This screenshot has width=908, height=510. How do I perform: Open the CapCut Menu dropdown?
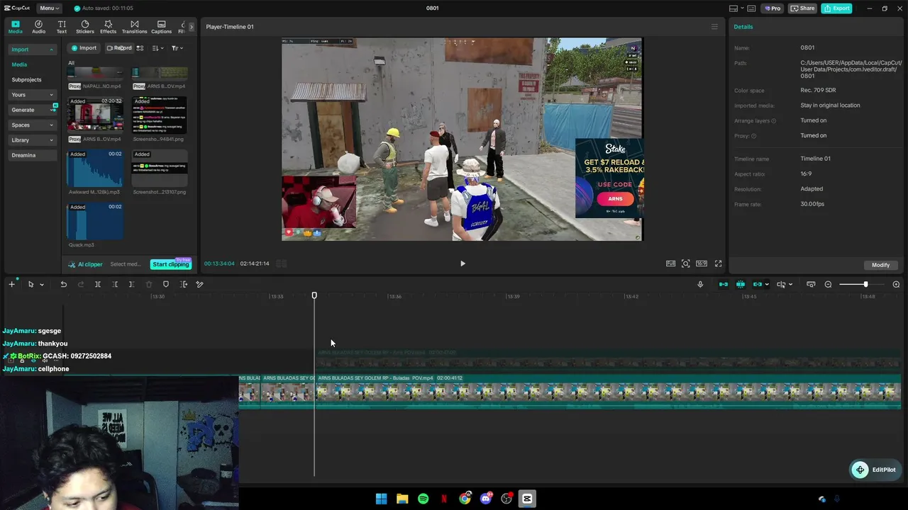coord(49,8)
